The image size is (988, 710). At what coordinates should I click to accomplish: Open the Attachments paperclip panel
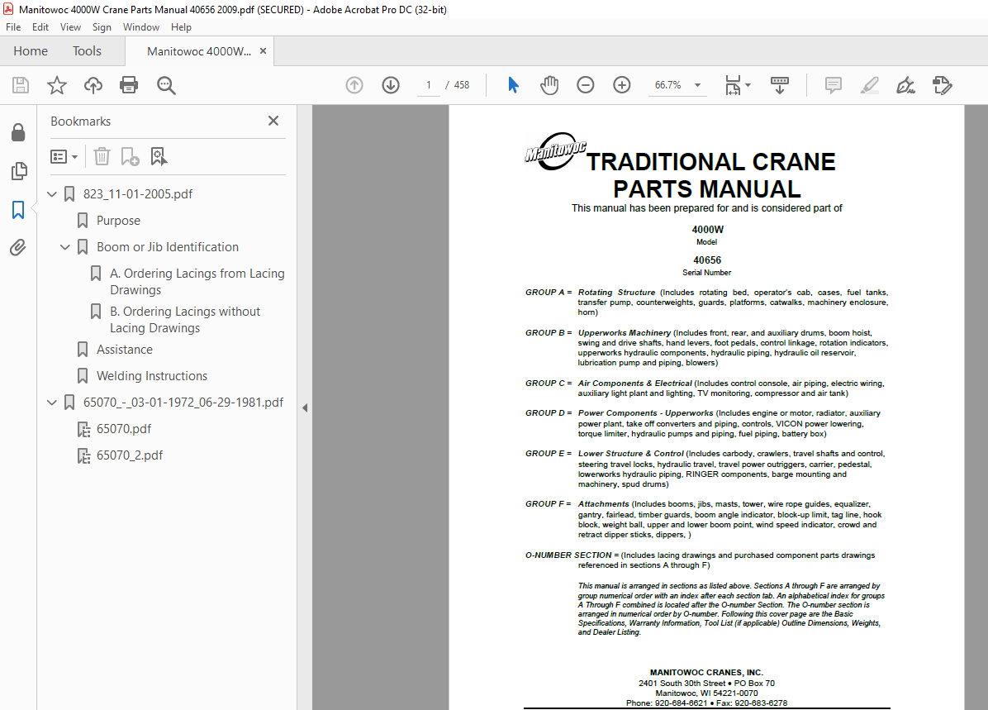pyautogui.click(x=17, y=248)
